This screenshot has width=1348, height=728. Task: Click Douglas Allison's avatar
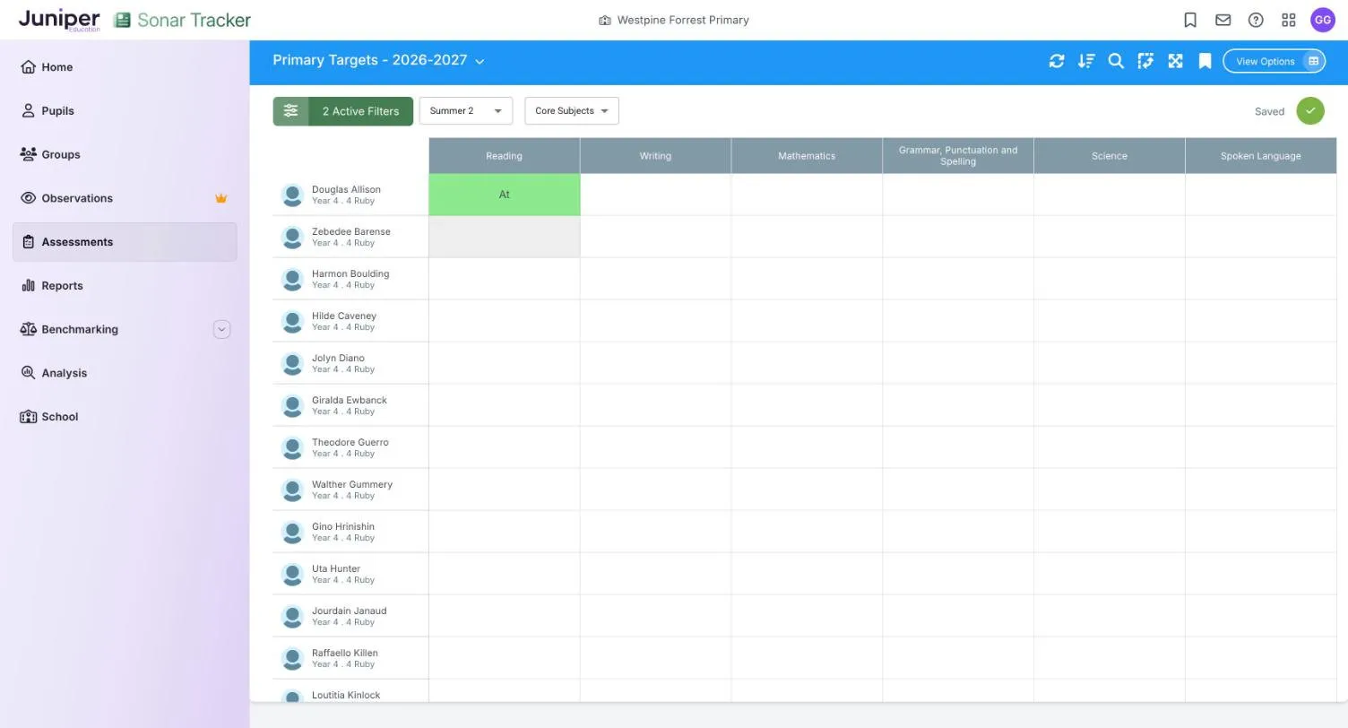292,195
